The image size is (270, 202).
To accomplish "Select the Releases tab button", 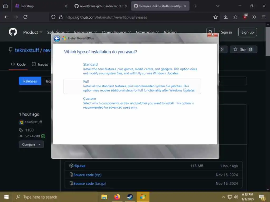I will coord(30,81).
